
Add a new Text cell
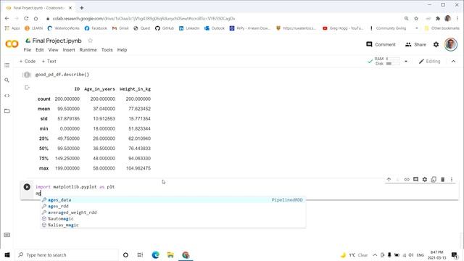coord(49,61)
